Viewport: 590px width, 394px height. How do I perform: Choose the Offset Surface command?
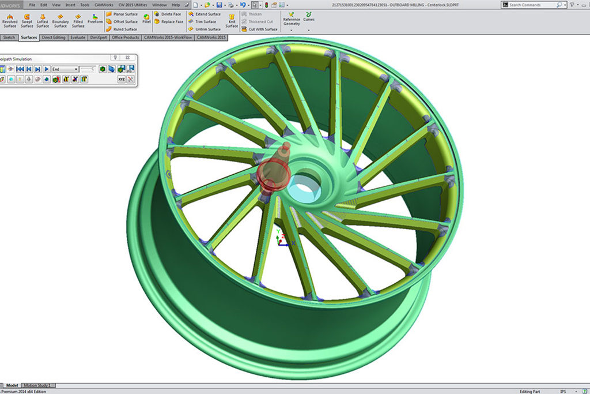[x=122, y=21]
